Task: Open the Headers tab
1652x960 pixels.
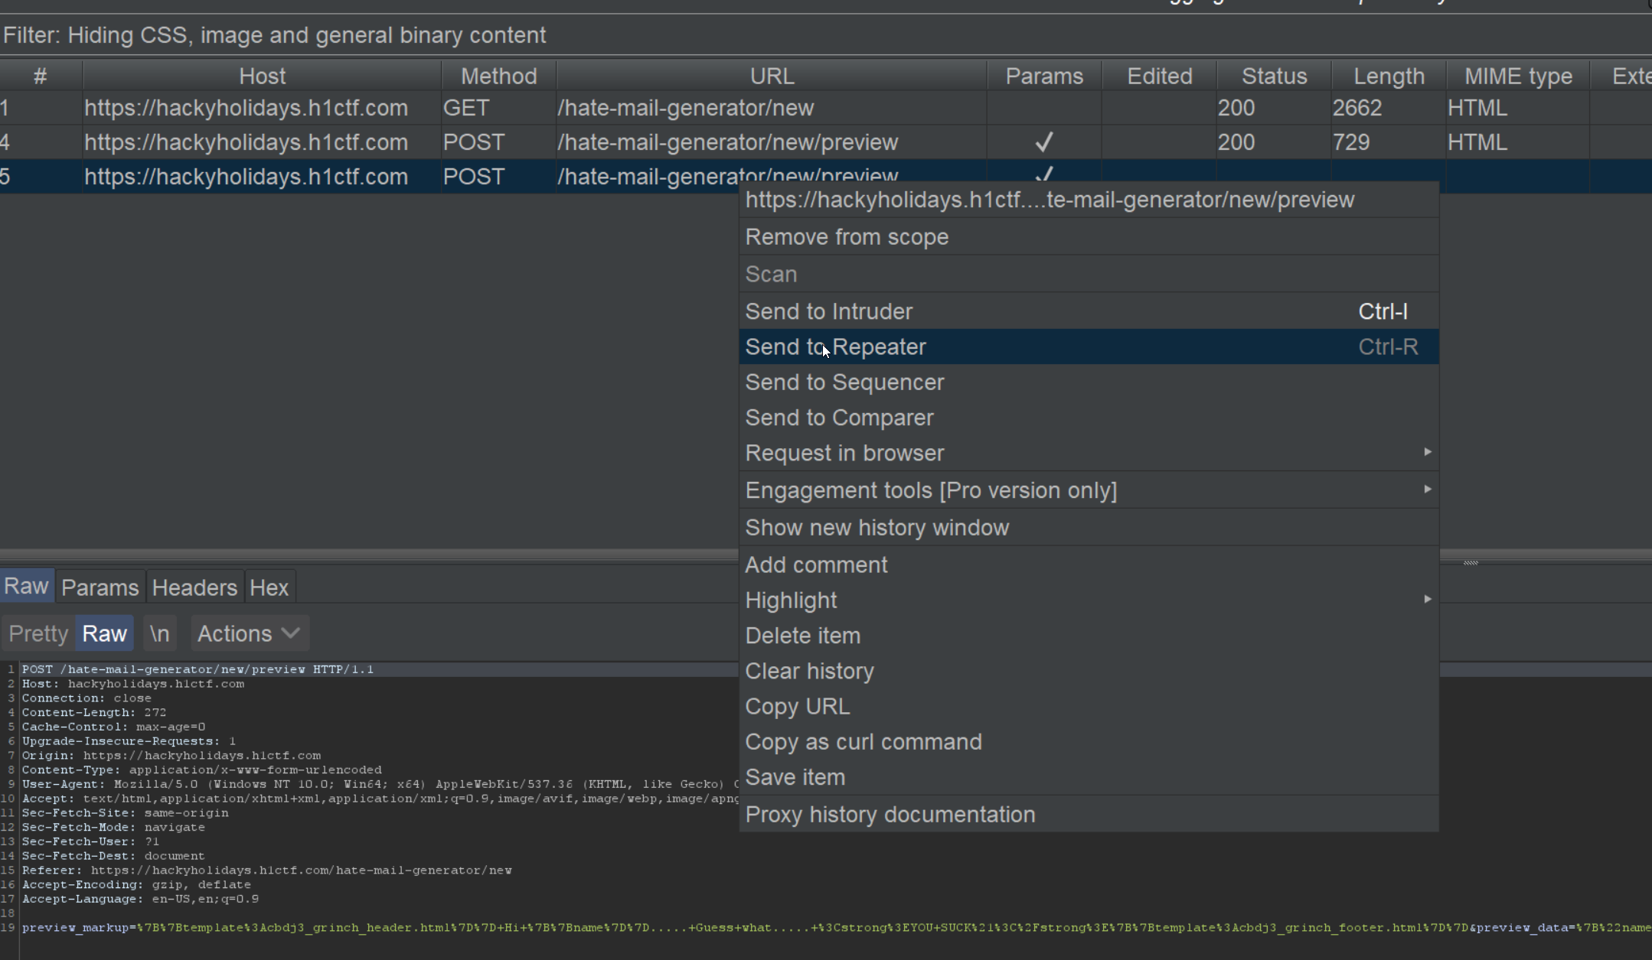Action: coord(194,587)
